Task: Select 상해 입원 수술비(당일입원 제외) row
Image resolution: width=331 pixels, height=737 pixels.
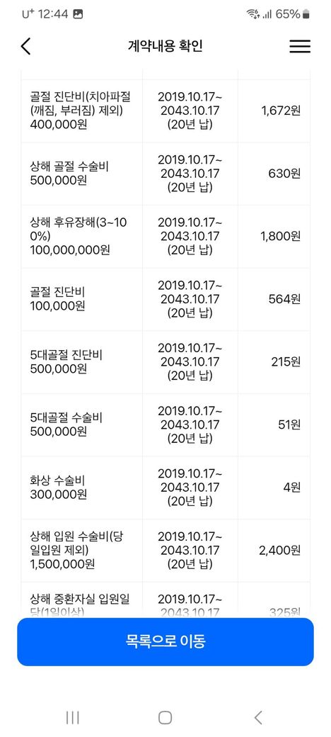Action: click(x=165, y=551)
